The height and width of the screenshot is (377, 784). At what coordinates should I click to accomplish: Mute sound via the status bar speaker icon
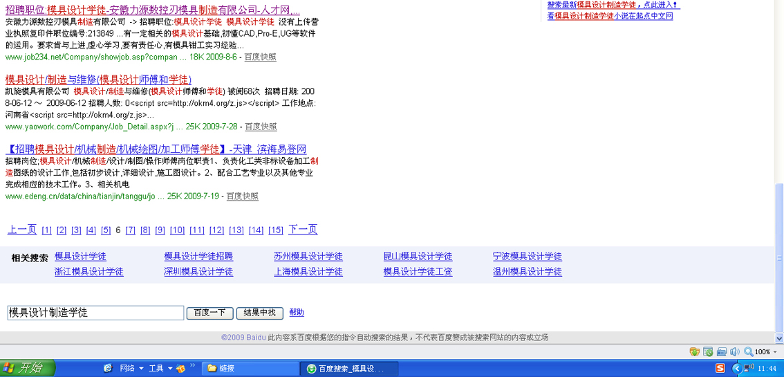734,351
